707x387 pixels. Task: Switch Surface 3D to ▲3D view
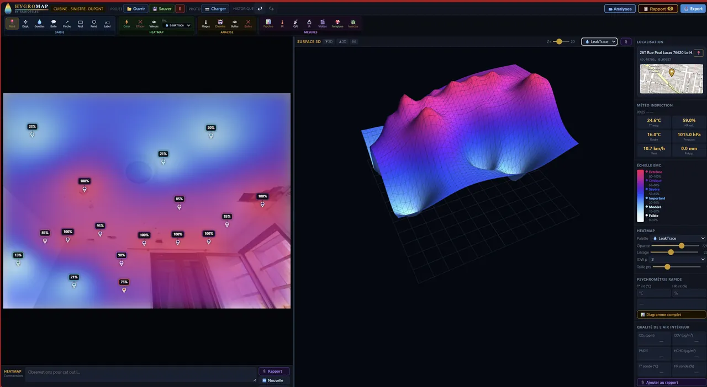342,41
